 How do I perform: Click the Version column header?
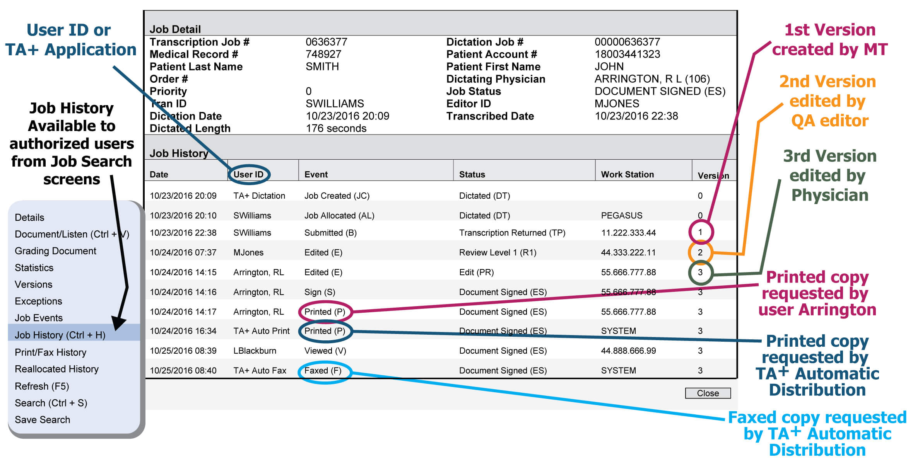(713, 175)
